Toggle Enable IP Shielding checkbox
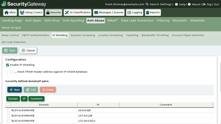The width and height of the screenshot is (221, 124). point(7,65)
